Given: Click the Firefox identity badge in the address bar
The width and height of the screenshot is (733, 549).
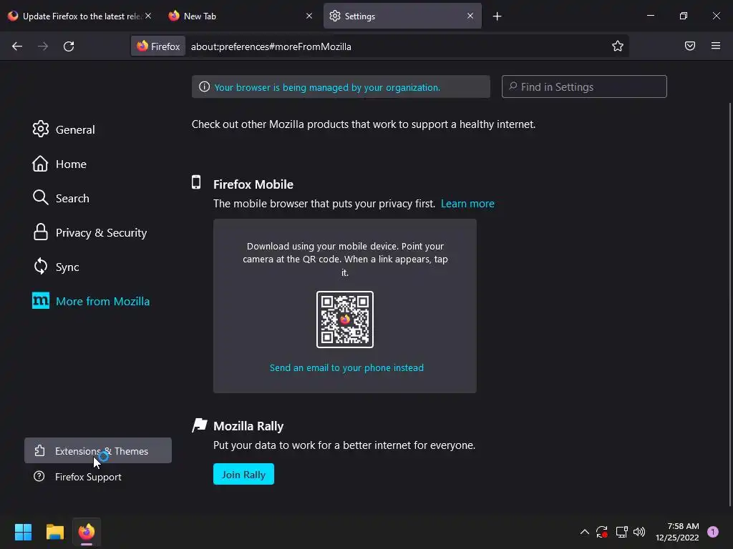Looking at the screenshot, I should click(158, 46).
